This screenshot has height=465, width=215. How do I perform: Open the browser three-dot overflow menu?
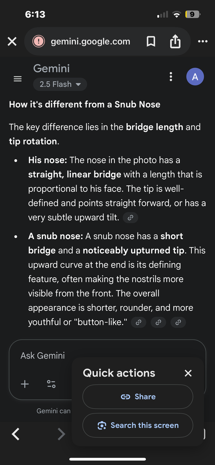point(203,42)
